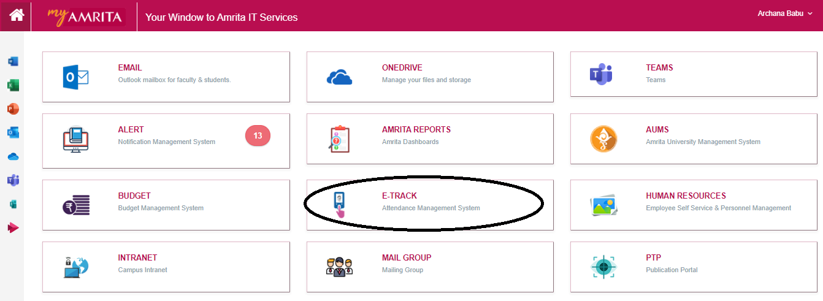The width and height of the screenshot is (823, 301).
Task: Click the orange AUMS emblem icon
Action: (603, 139)
